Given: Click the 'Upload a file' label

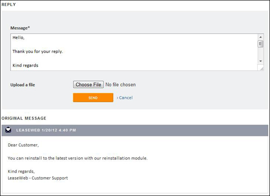Looking at the screenshot, I should coord(22,85).
